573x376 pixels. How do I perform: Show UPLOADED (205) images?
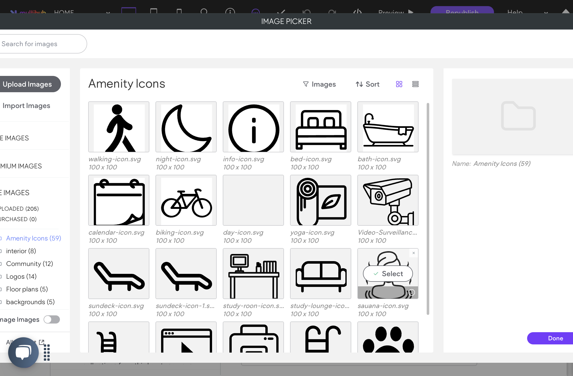19,209
